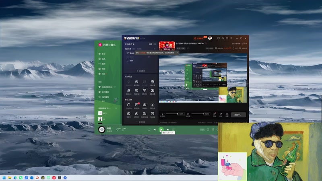Like the current song with the heart icon
Image resolution: width=322 pixels, height=181 pixels.
(x=118, y=130)
